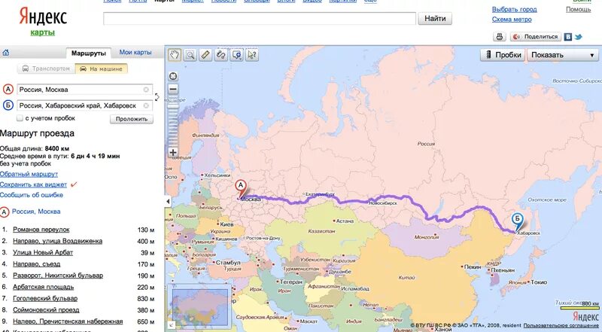The width and height of the screenshot is (602, 332).
Task: Select the what's here pointer tool
Action: point(252,55)
